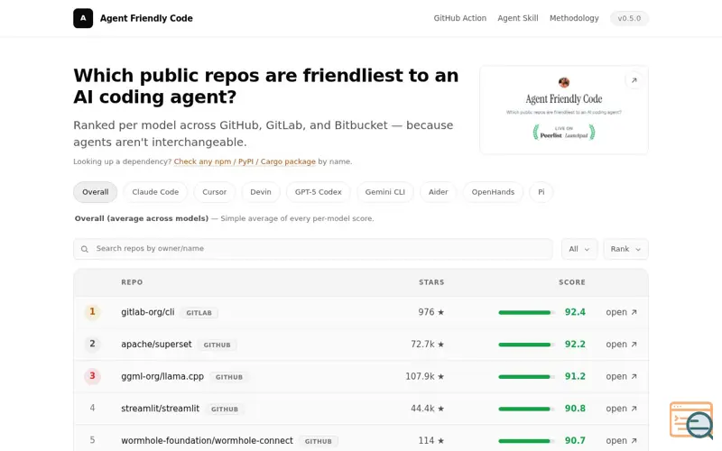Focus the Search repos by owner/name field
Viewport: 722px width, 451px height.
click(x=313, y=249)
